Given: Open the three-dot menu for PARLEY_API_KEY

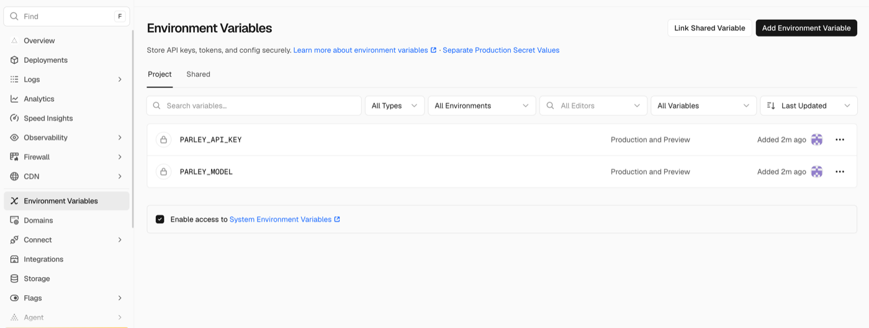Looking at the screenshot, I should coord(840,140).
